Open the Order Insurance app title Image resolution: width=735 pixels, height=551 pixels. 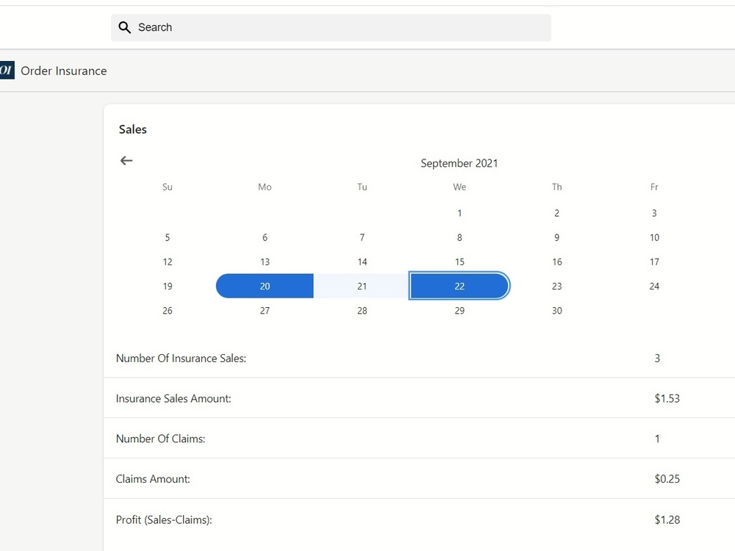click(64, 71)
